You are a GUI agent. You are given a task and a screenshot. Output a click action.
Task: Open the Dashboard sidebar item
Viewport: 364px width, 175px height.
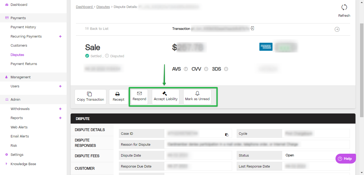(19, 5)
